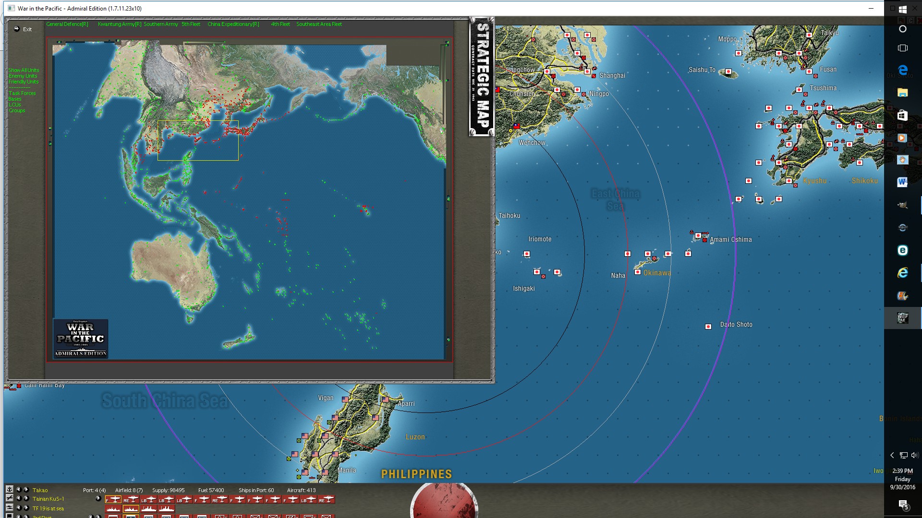Choose 4th Fleet command filter

280,24
